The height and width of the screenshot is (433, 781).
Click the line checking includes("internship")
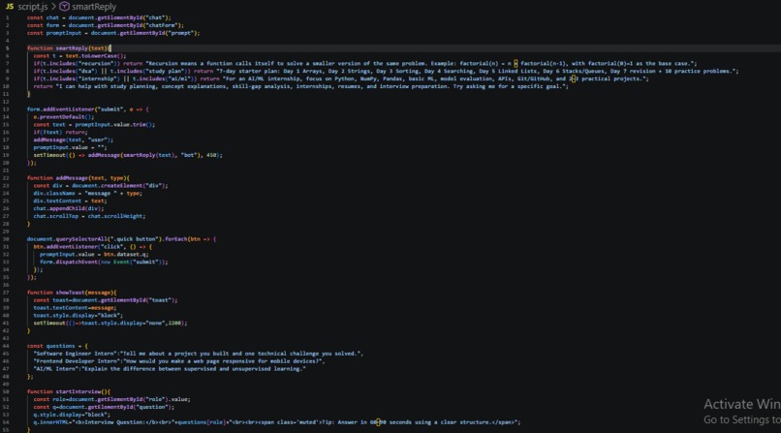[x=341, y=78]
